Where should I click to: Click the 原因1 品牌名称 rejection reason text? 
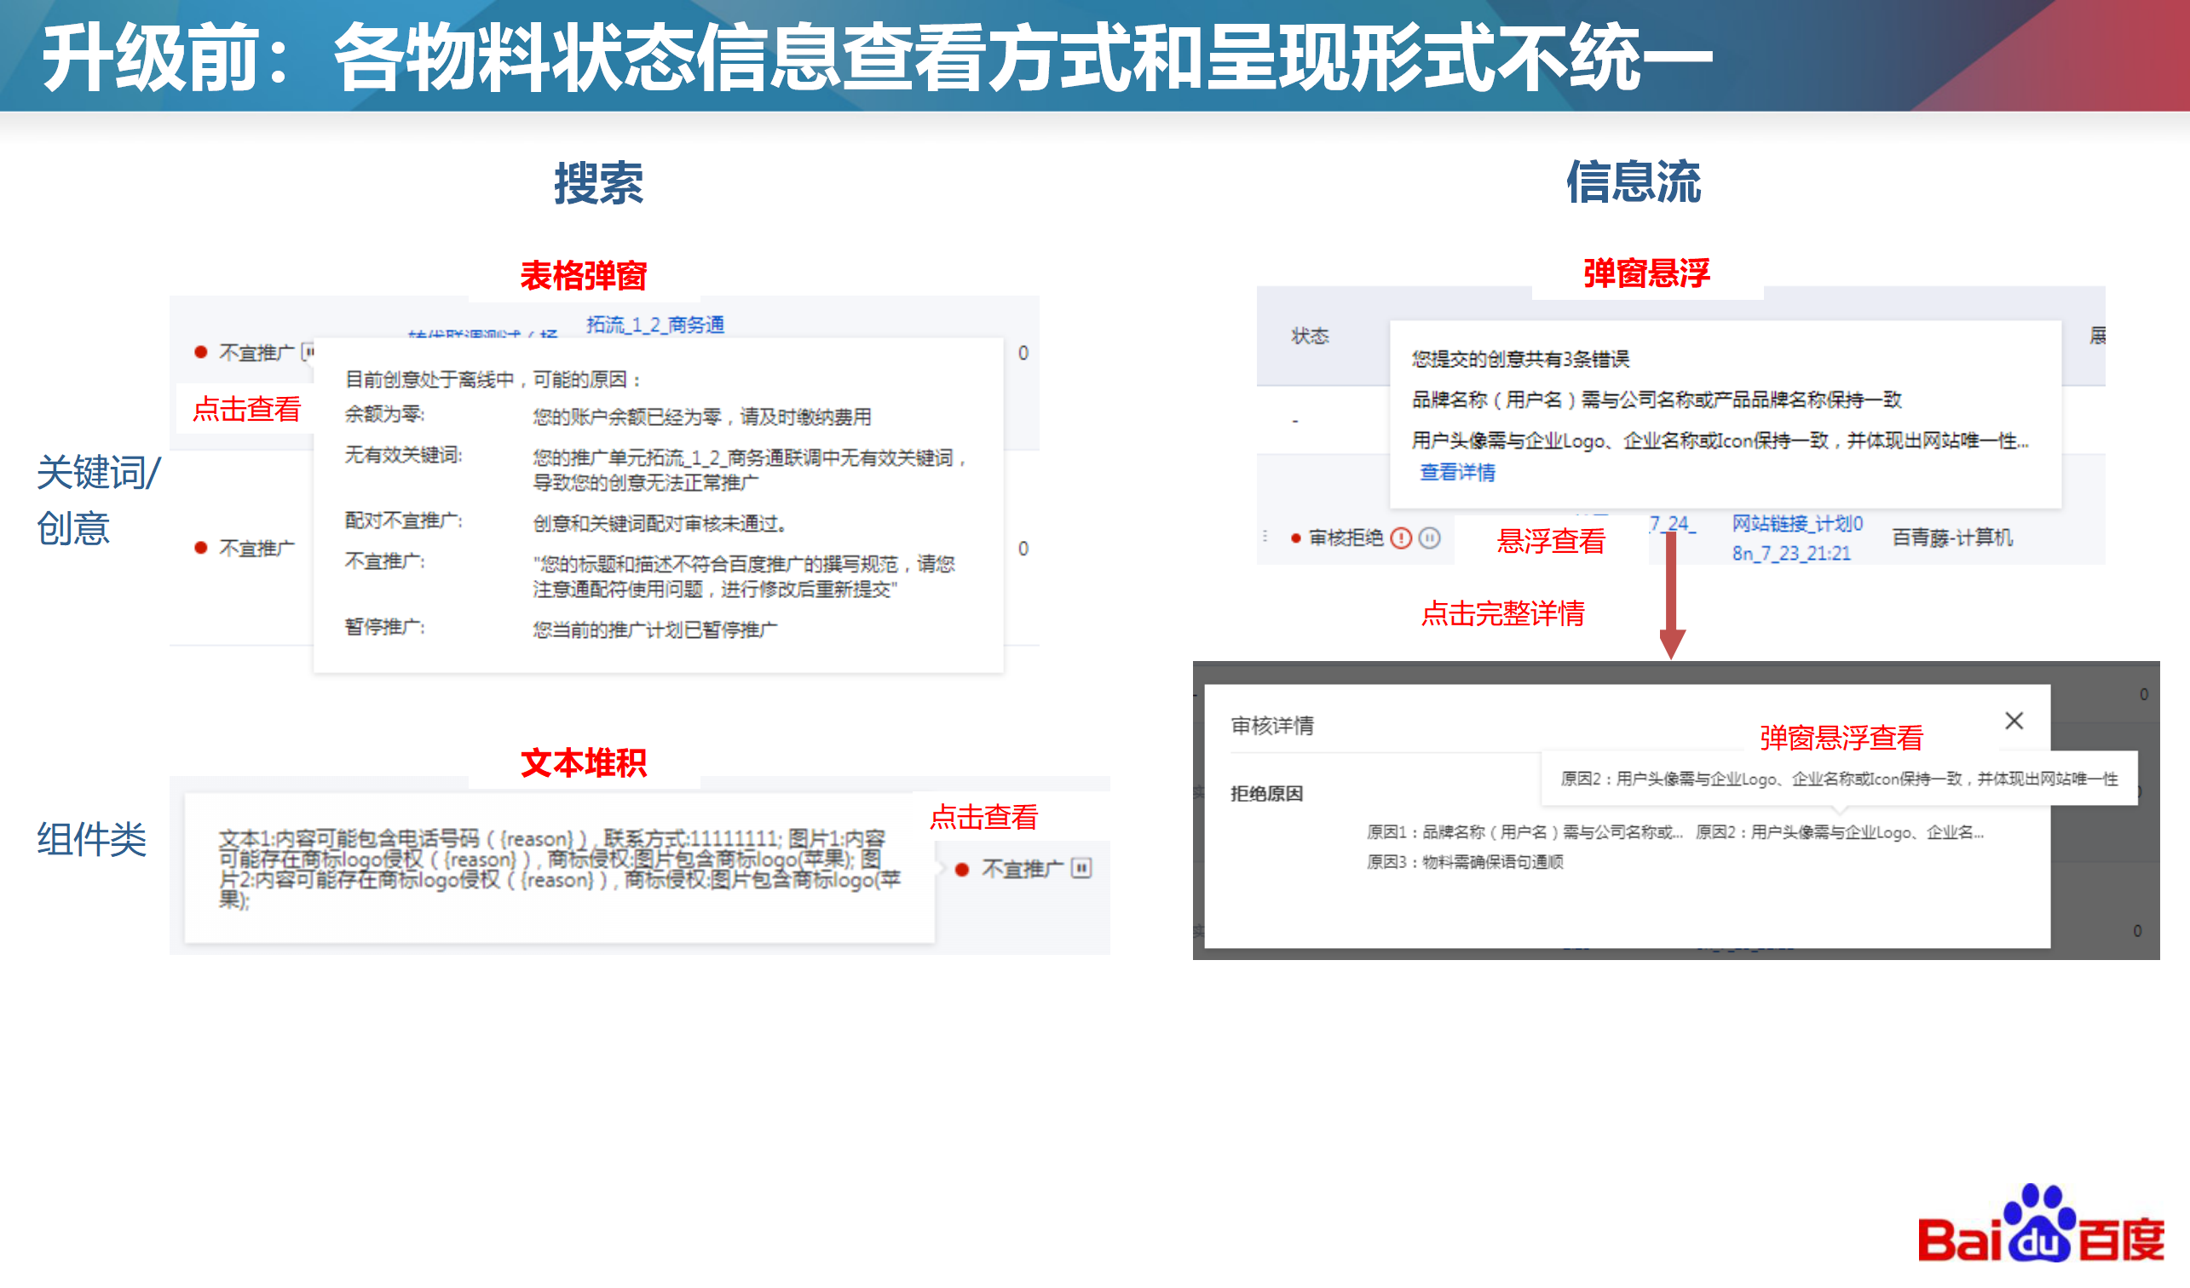(1524, 832)
